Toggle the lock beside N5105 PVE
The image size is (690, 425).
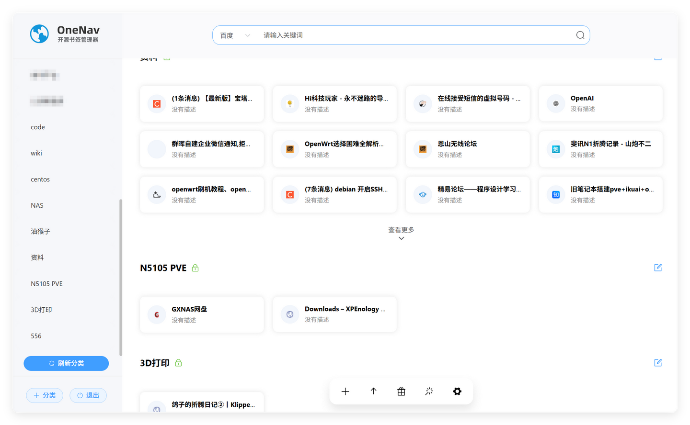195,268
